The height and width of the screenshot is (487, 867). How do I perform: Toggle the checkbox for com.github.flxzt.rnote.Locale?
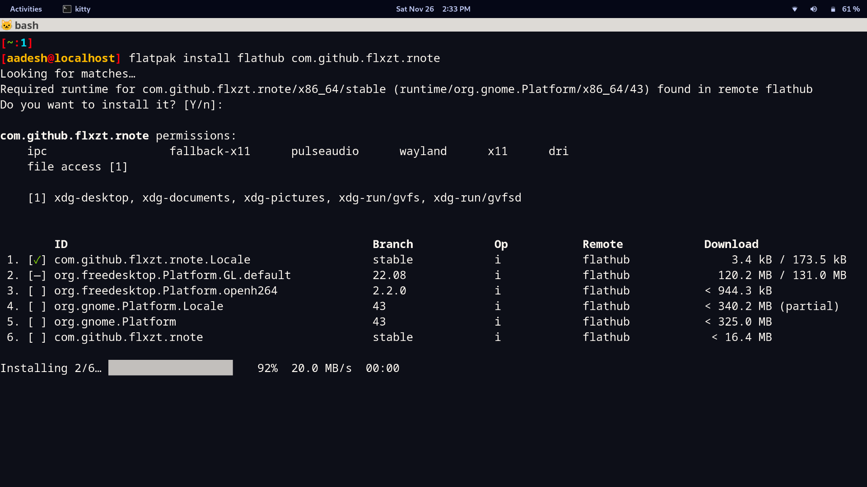37,259
